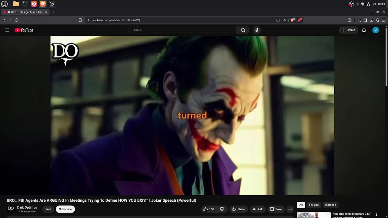The image size is (388, 218).
Task: Open options menu for River Monsters video
Action: pyautogui.click(x=376, y=214)
